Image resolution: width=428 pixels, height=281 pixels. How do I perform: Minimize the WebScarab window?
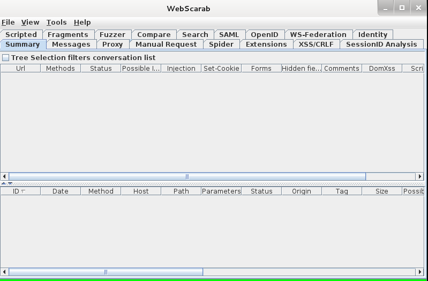pos(386,8)
